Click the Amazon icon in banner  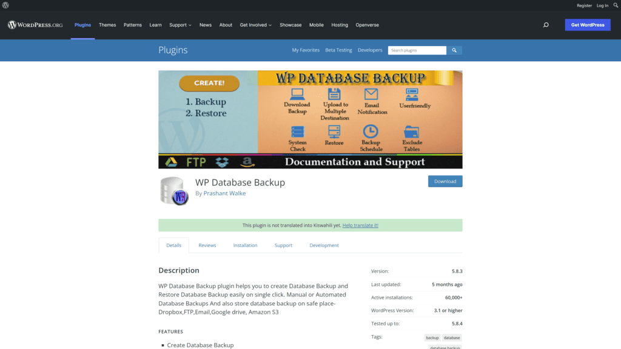point(247,162)
